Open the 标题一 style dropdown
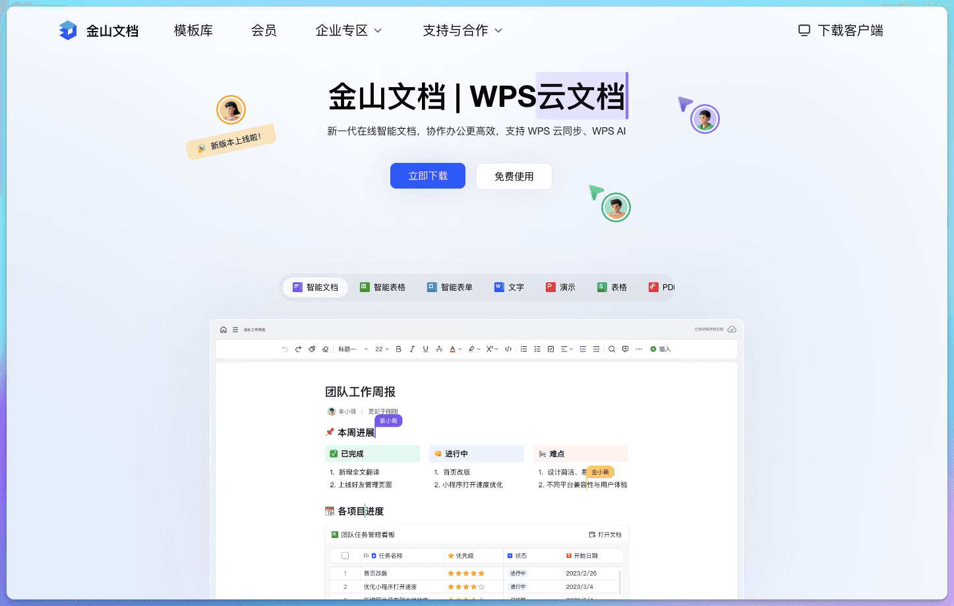This screenshot has width=954, height=606. point(353,349)
